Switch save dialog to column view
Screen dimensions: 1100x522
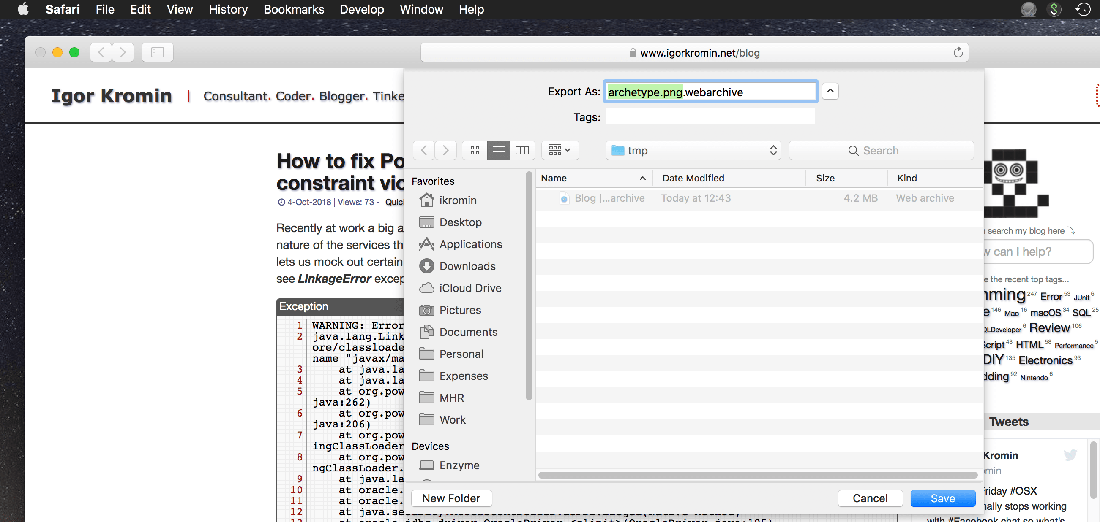point(522,150)
